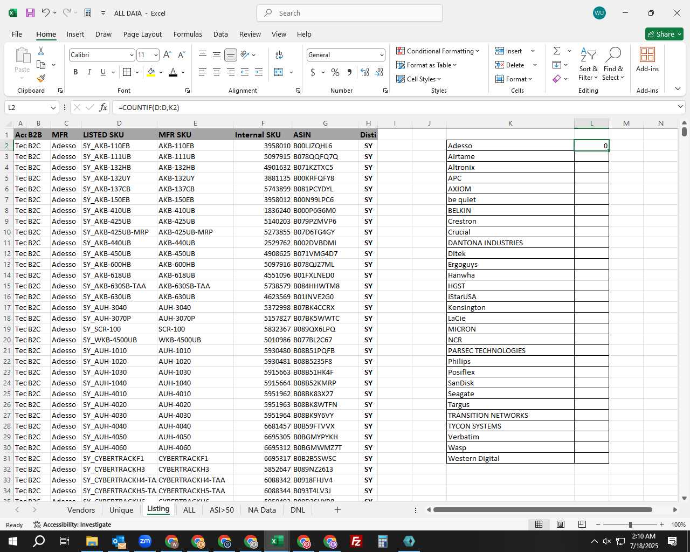The width and height of the screenshot is (690, 552).
Task: Toggle Align Left for cell
Action: pyautogui.click(x=203, y=72)
